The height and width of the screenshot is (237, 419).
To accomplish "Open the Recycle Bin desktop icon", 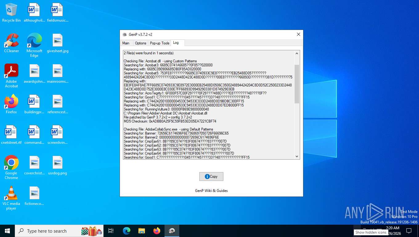I will click(x=11, y=13).
